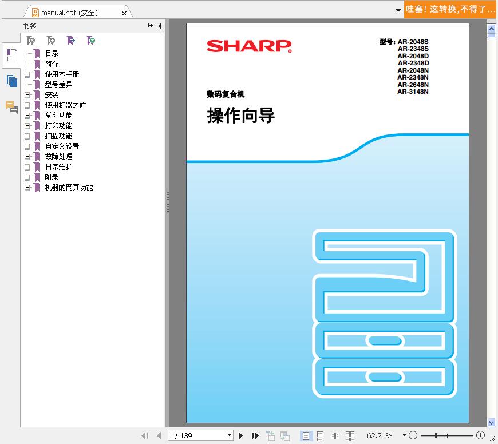Close the manual.pdf tab
The width and height of the screenshot is (498, 444).
(x=124, y=13)
